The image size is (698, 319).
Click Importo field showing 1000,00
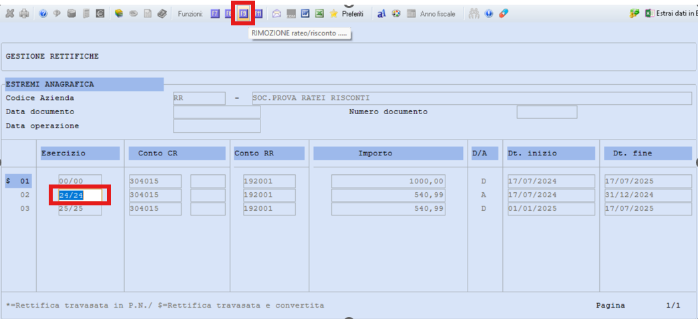tap(388, 181)
